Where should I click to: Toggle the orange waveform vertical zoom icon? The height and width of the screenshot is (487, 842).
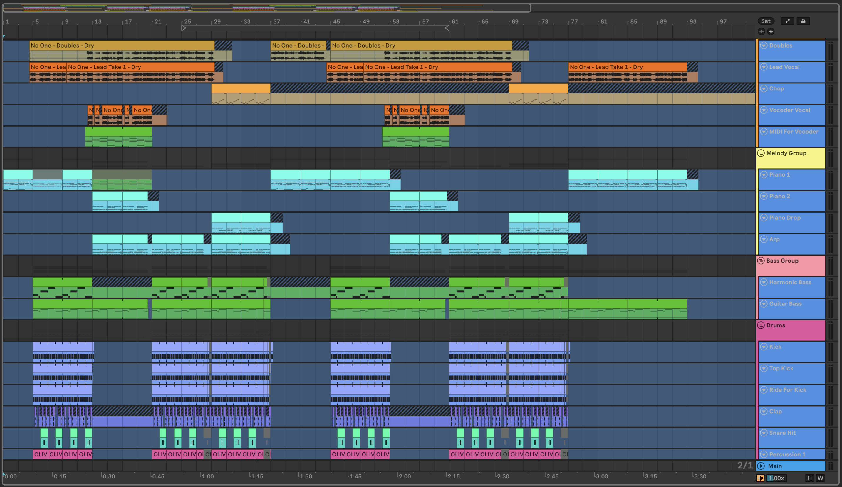coord(760,478)
